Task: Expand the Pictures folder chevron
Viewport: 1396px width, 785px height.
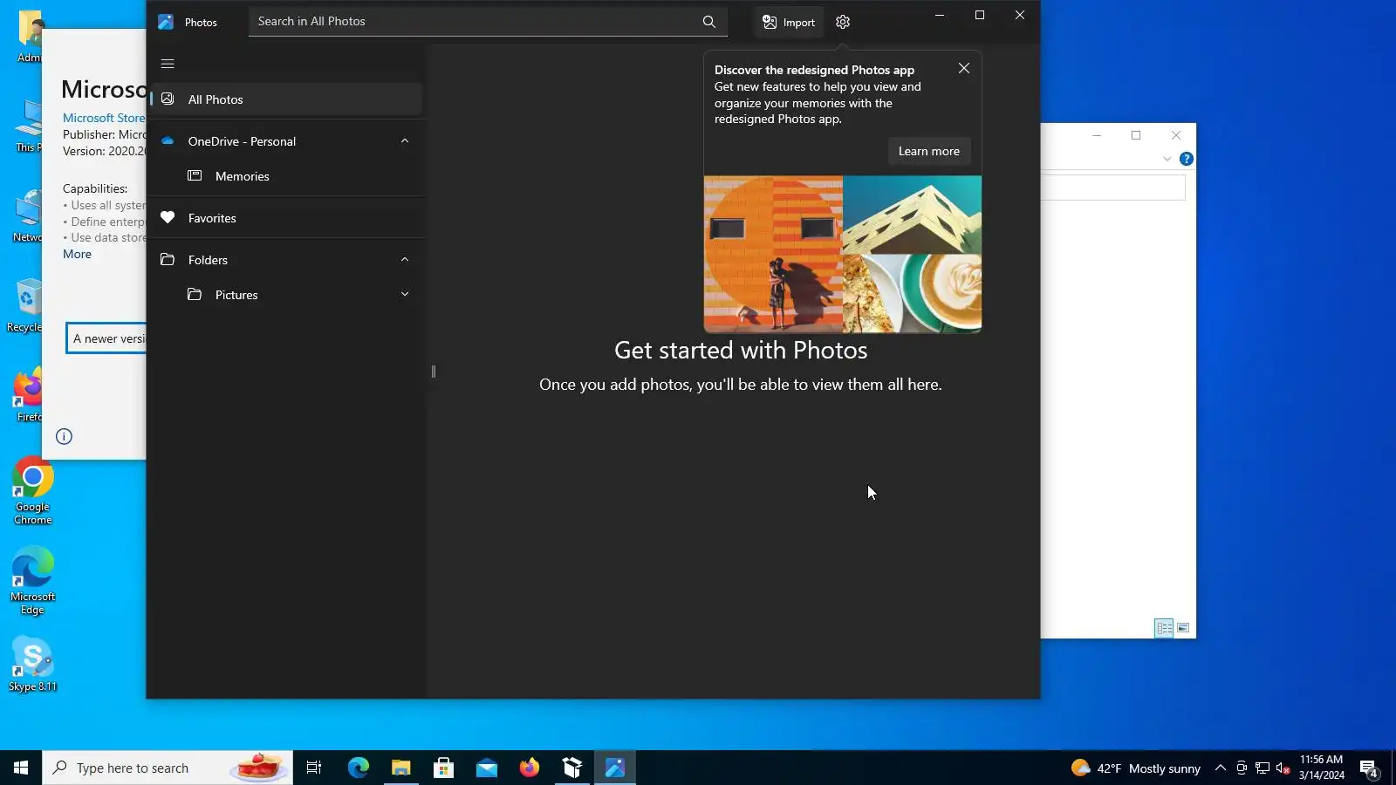Action: coord(405,295)
